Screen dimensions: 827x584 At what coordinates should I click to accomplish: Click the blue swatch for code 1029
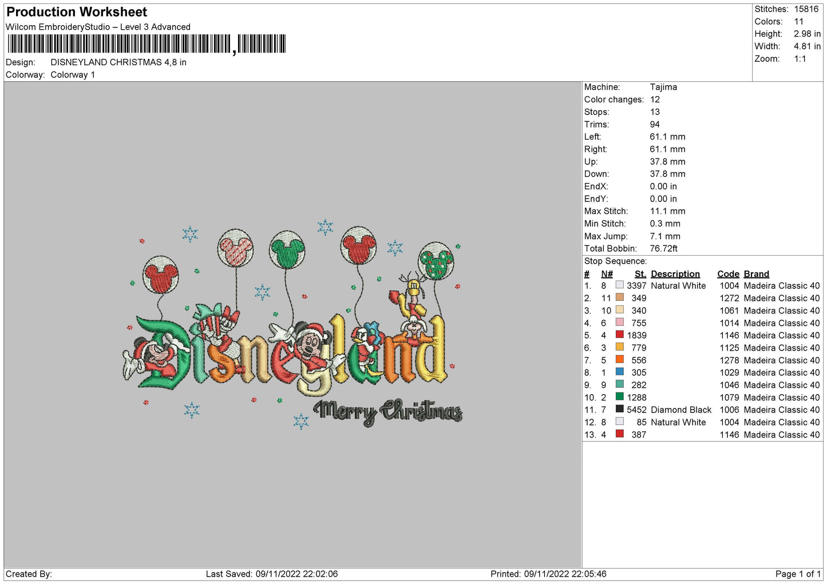pos(619,372)
